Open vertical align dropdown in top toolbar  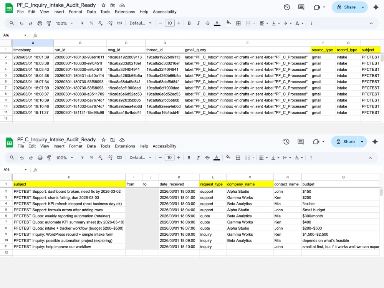coord(276,23)
